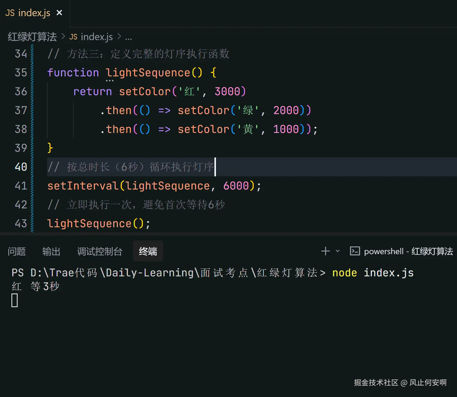Click the lightSequence() call on line 43
This screenshot has height=397, width=457.
coord(99,224)
